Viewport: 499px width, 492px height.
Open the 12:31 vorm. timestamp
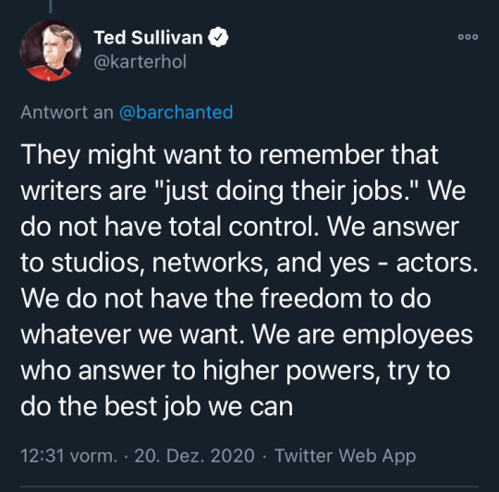(68, 456)
